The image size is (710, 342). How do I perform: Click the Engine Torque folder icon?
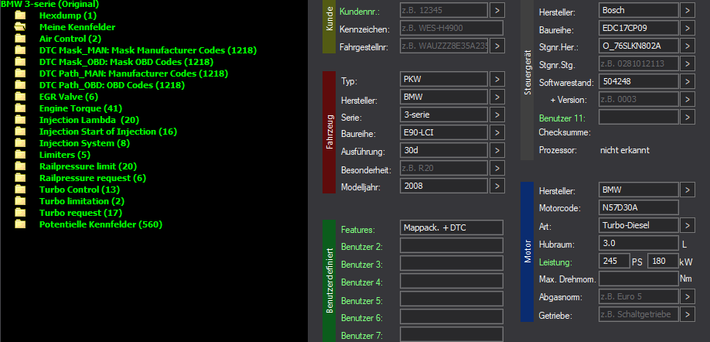click(x=20, y=108)
